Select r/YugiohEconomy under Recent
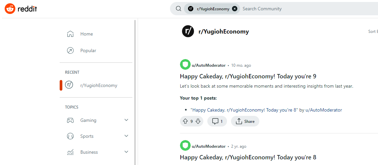378x165 pixels. [x=99, y=85]
